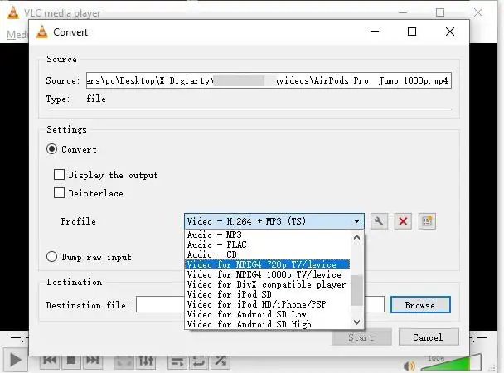Toggle the playlist icon in VLC
Viewport: 504px width, 373px height.
pos(177,361)
